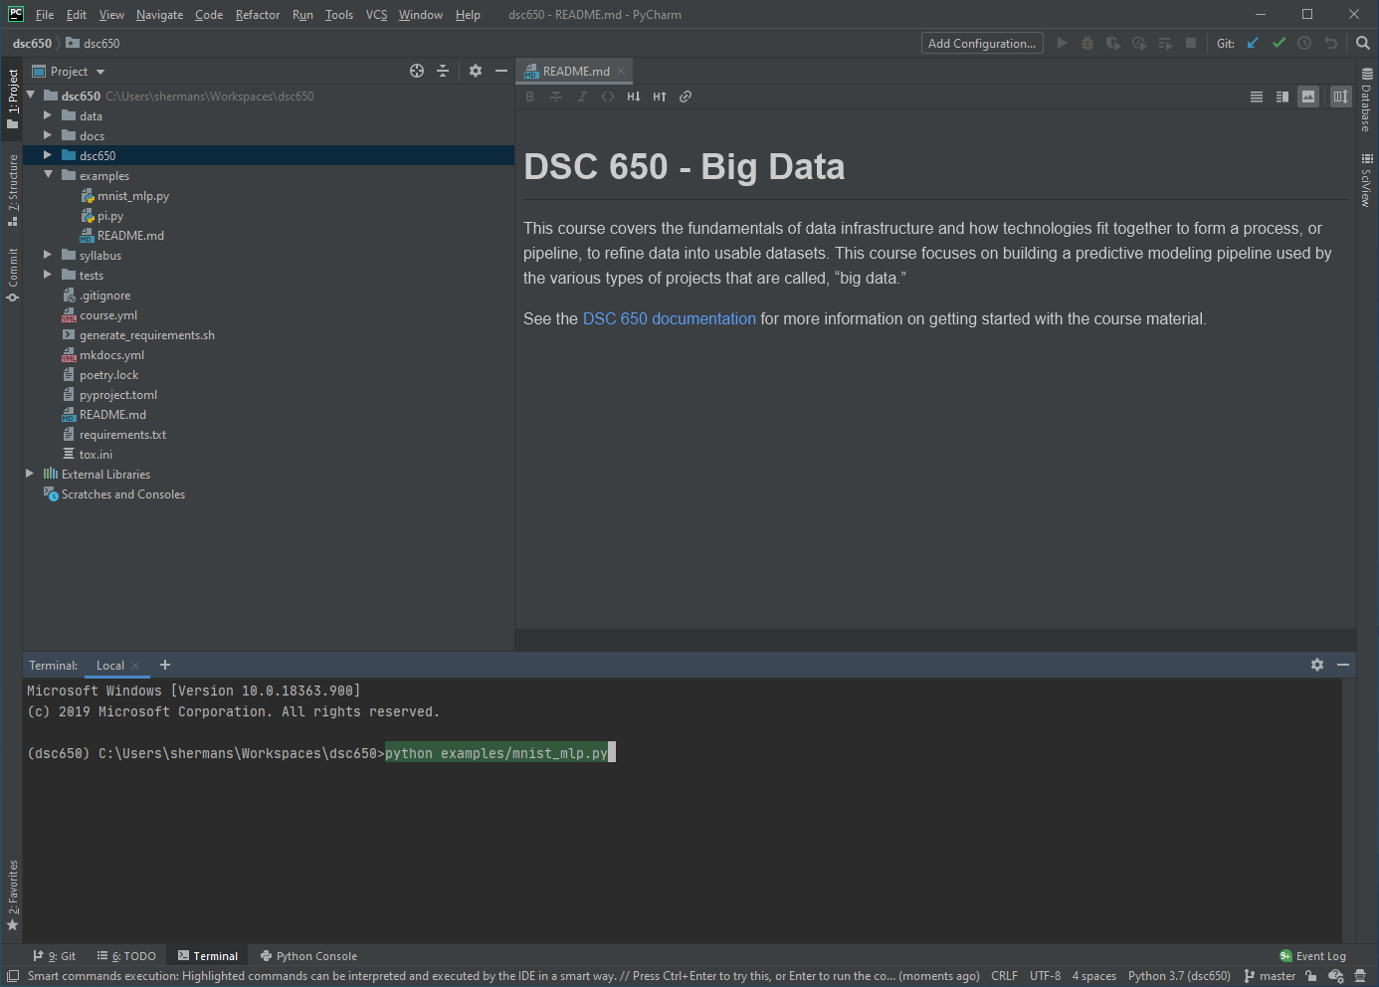Click the locate current file icon

click(x=417, y=71)
